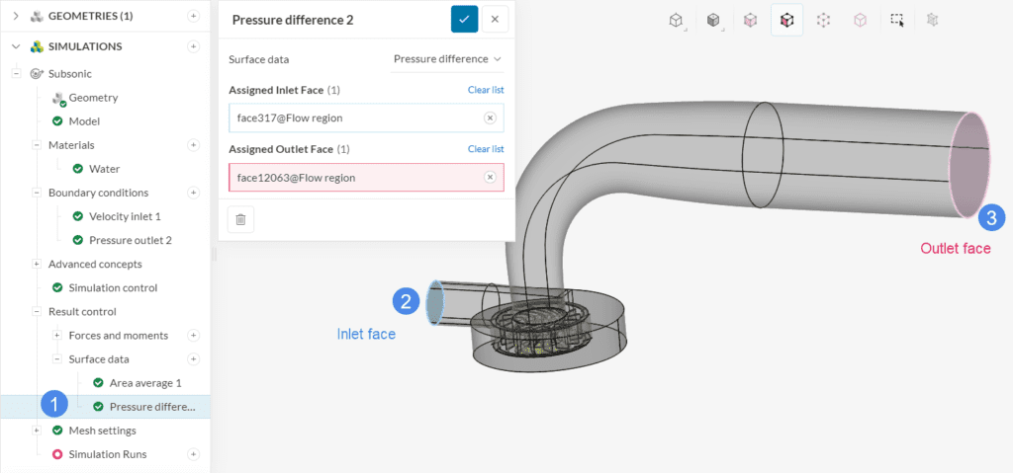Select the Assigned Outlet Face field

pyautogui.click(x=366, y=178)
